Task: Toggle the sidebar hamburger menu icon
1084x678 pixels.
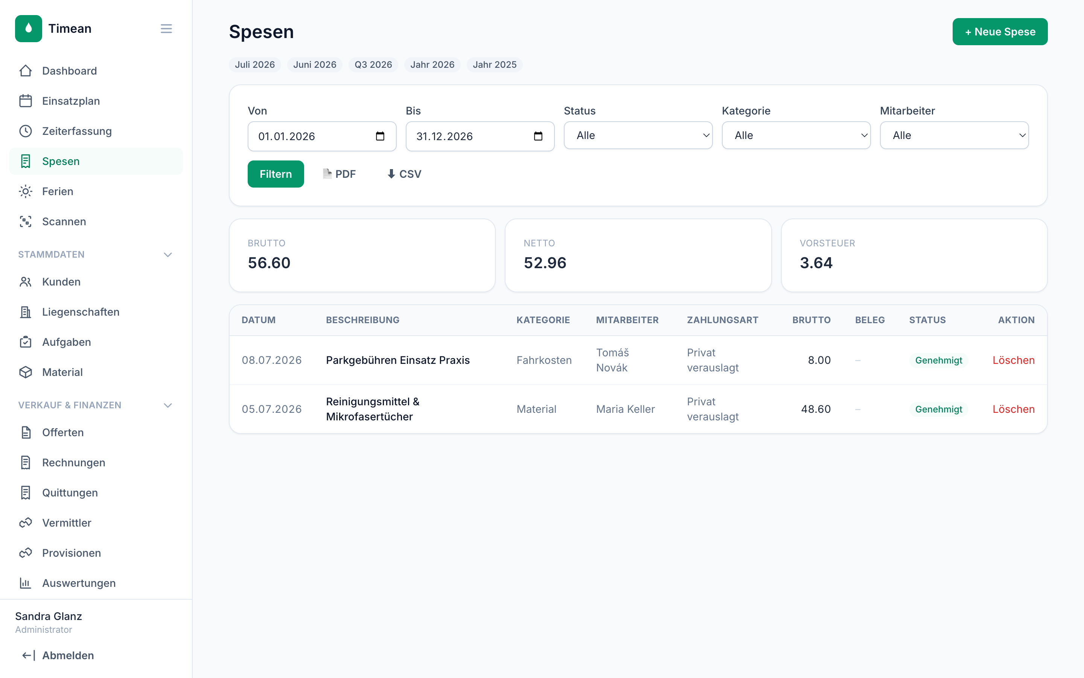Action: point(166,29)
